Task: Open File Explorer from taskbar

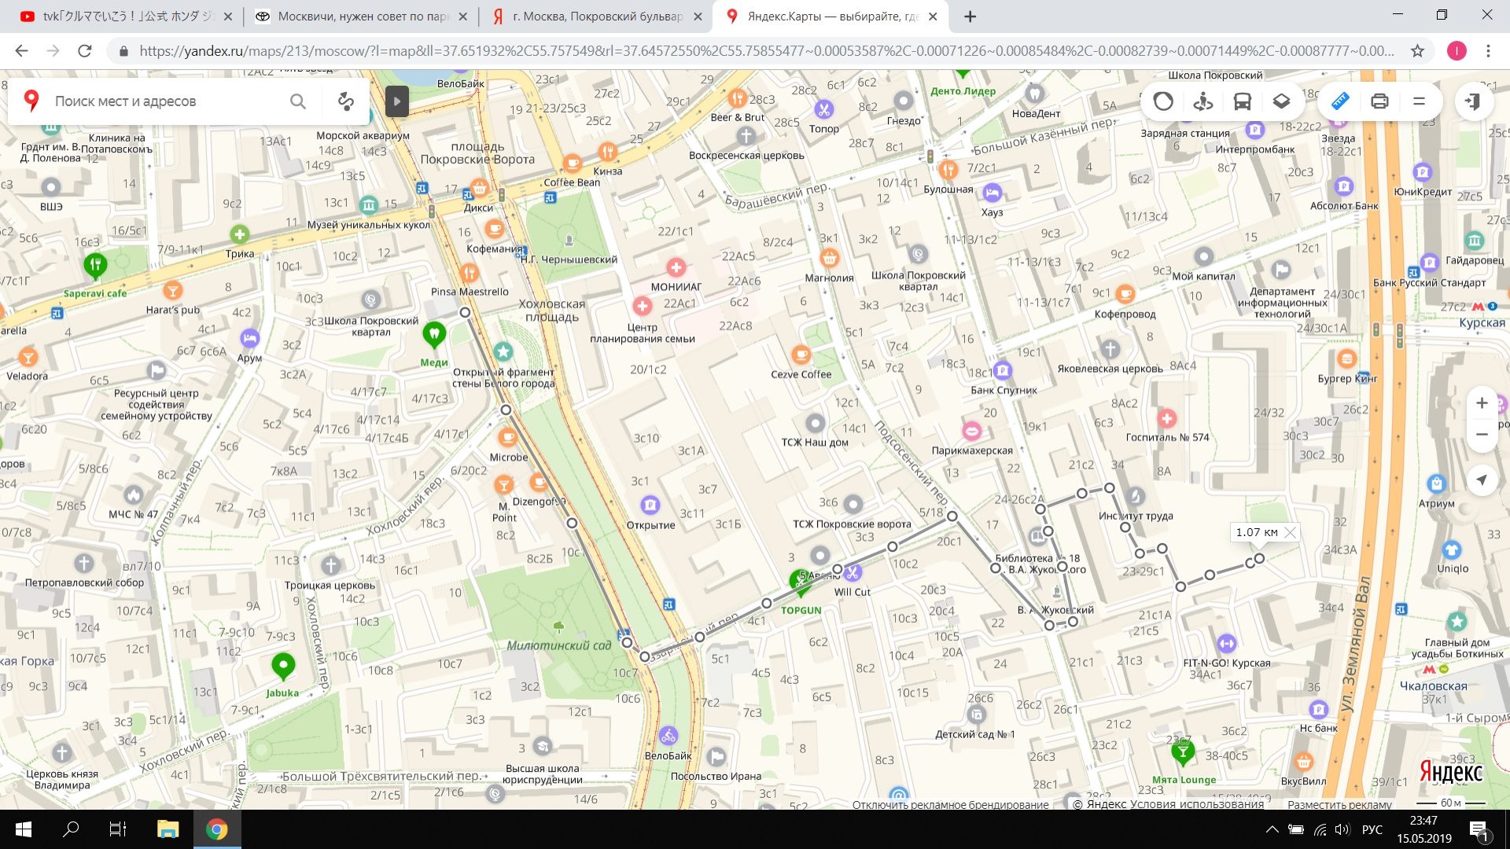Action: click(x=168, y=829)
